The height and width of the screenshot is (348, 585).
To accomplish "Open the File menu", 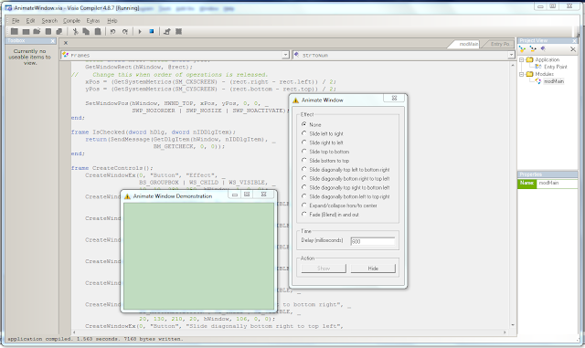I will coord(16,20).
